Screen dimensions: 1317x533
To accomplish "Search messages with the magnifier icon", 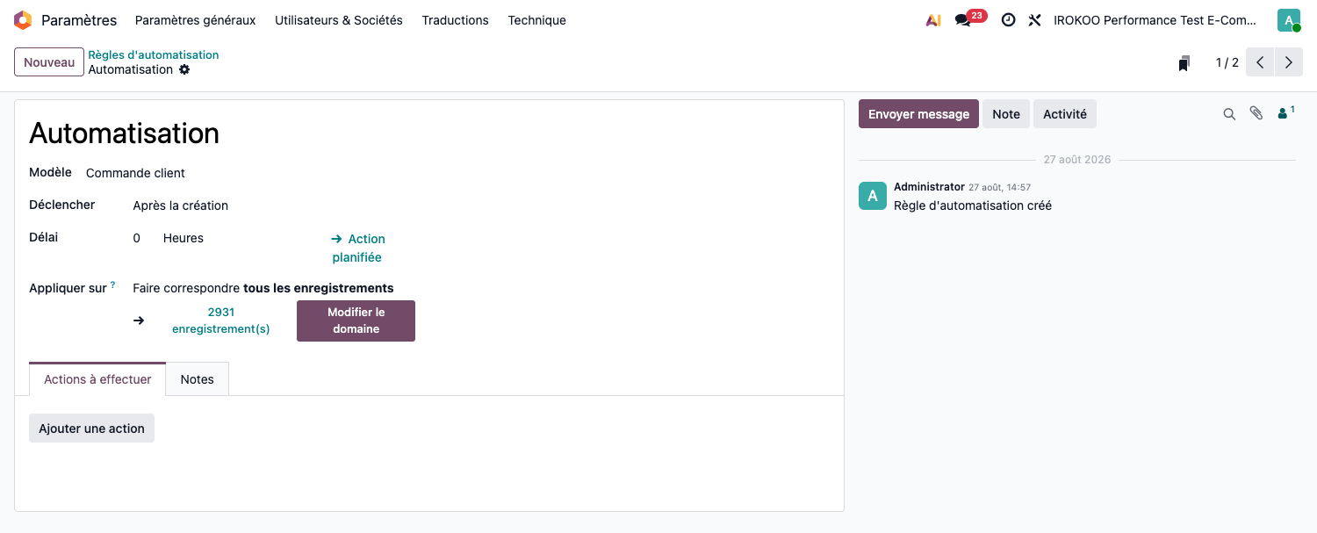I will point(1229,114).
